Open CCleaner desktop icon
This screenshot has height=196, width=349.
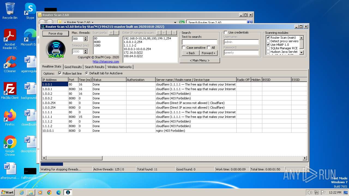(x=10, y=64)
